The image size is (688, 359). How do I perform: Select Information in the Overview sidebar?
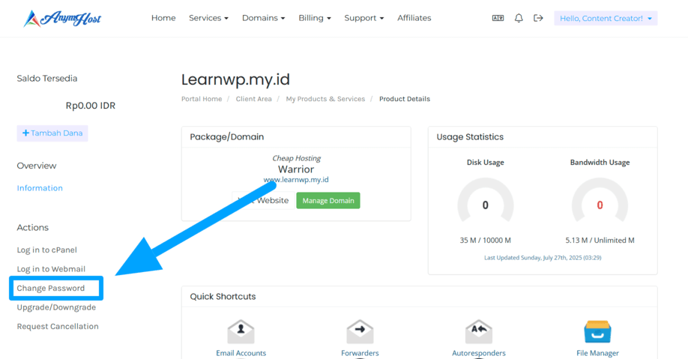pos(40,188)
